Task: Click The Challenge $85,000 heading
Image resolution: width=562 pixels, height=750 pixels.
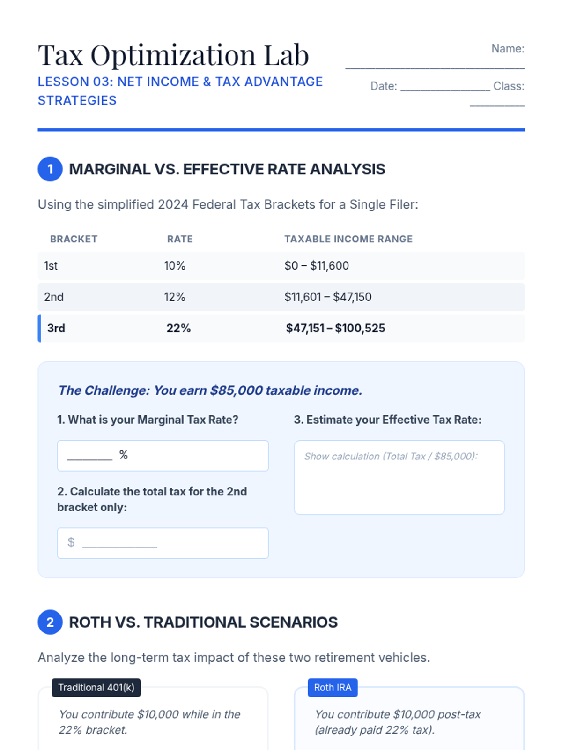Action: pos(210,390)
